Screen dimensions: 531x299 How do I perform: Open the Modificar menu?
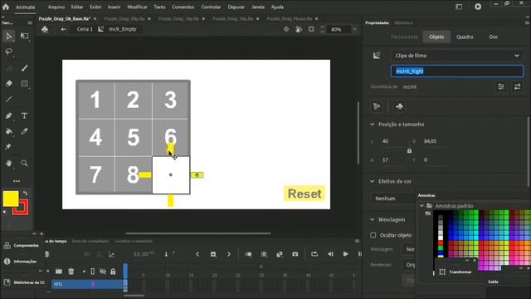tap(137, 7)
